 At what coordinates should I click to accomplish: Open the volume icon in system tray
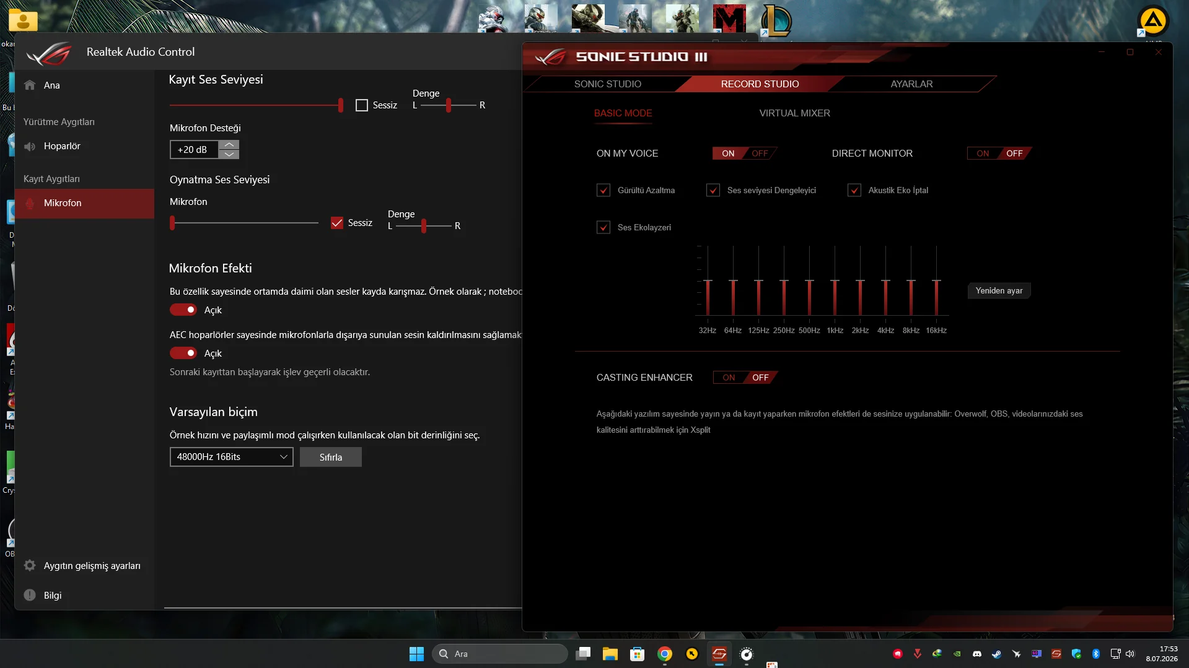click(1130, 654)
